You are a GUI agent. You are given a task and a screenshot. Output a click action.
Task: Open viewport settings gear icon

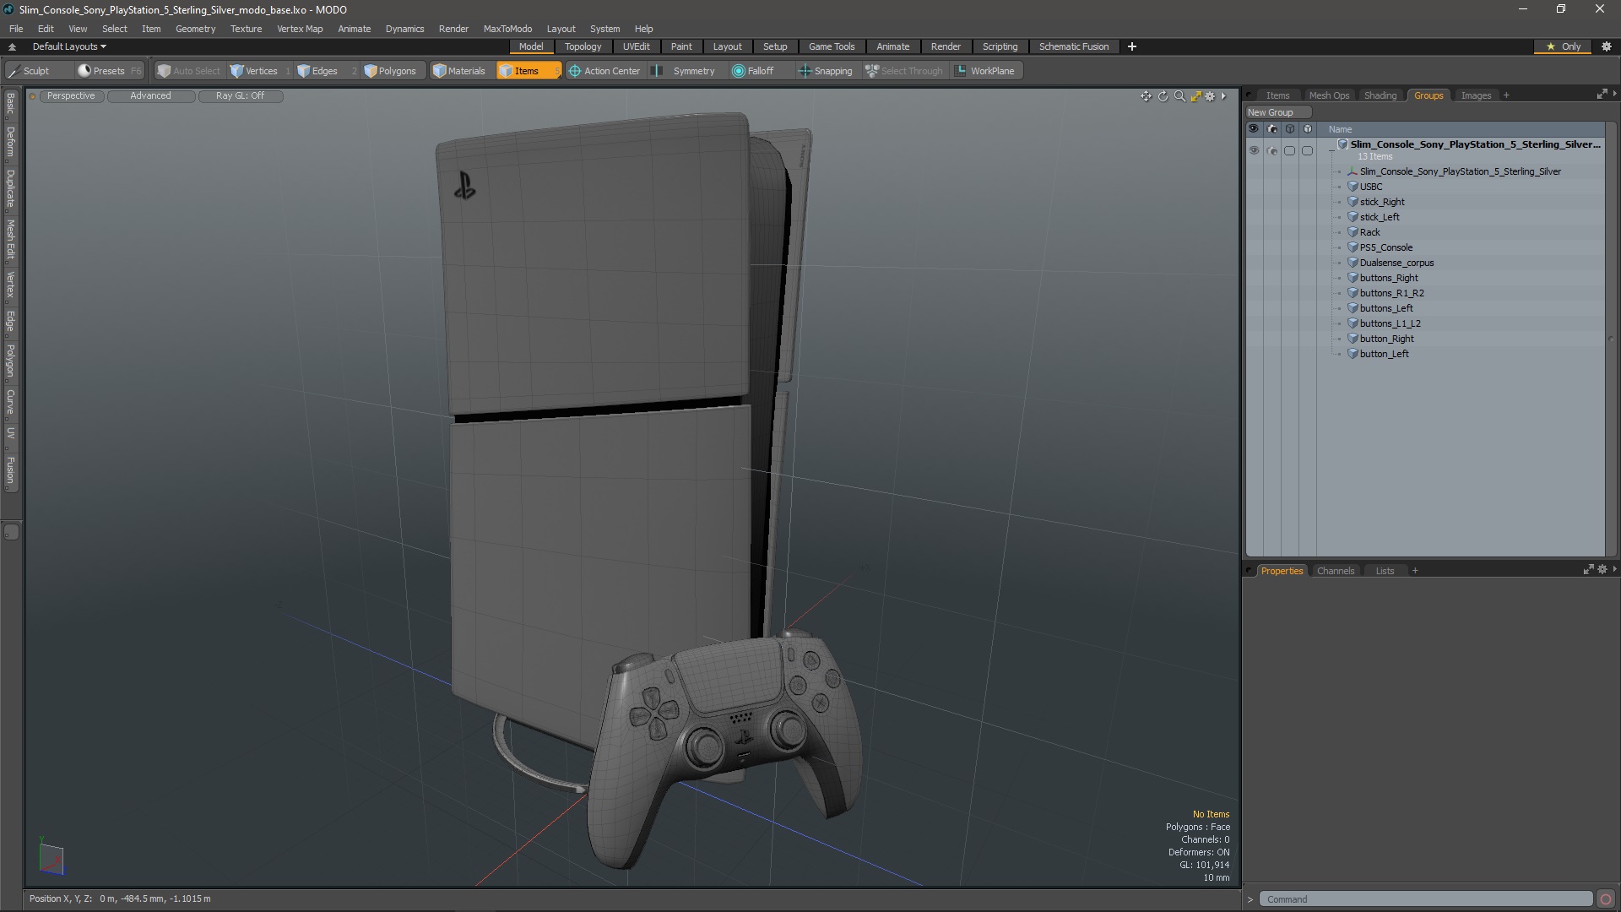(x=1210, y=96)
